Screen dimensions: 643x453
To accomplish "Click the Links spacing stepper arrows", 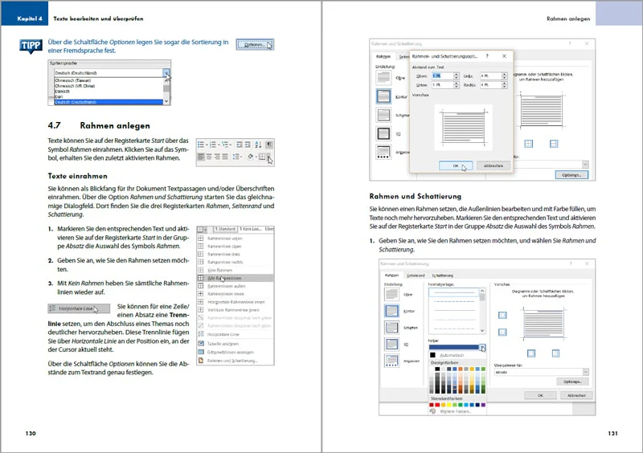I will pos(505,75).
